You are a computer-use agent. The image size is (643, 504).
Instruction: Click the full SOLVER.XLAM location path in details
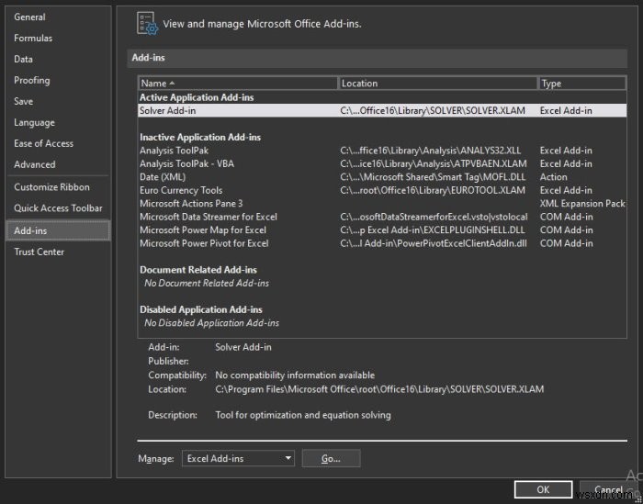(379, 389)
